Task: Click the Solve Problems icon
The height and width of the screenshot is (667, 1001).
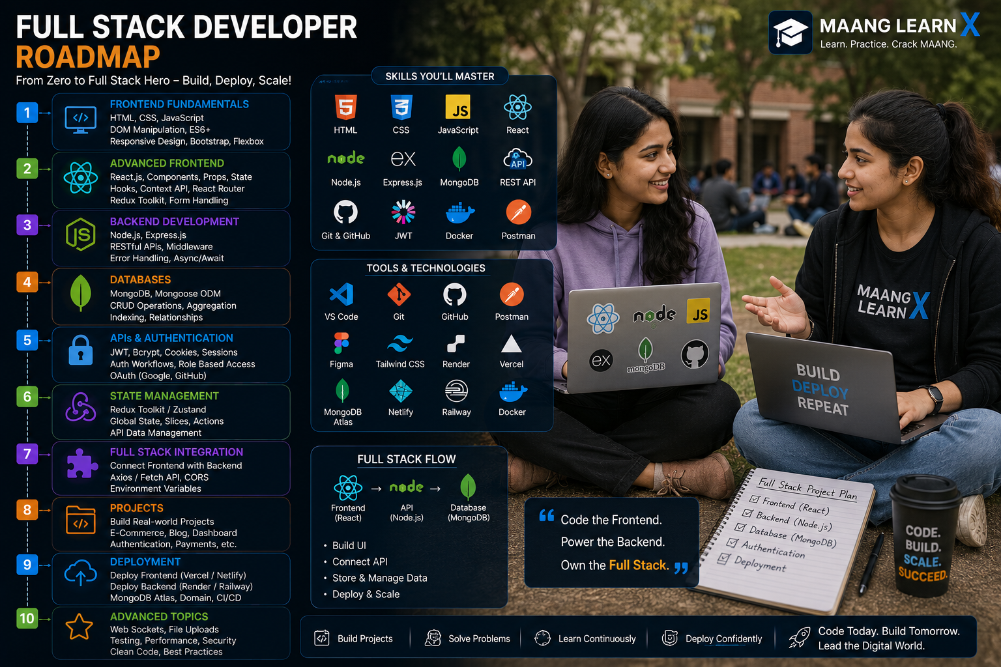Action: (433, 638)
